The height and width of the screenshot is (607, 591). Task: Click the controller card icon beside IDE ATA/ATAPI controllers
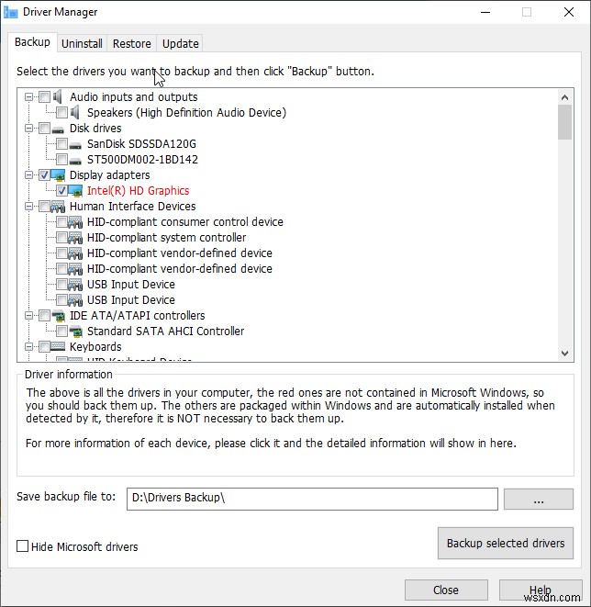click(59, 316)
